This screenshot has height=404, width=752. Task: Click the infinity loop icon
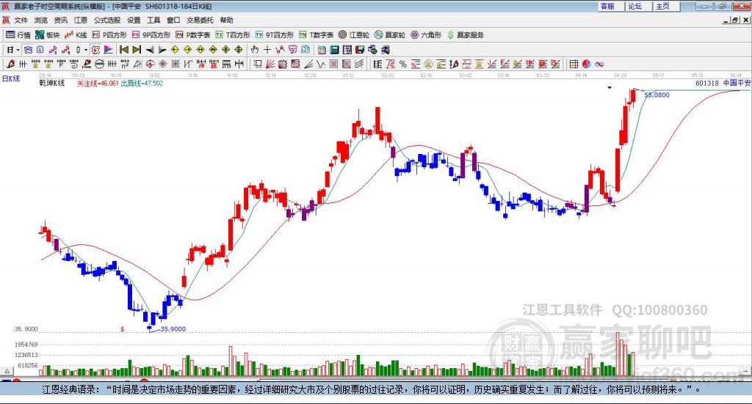click(x=599, y=64)
